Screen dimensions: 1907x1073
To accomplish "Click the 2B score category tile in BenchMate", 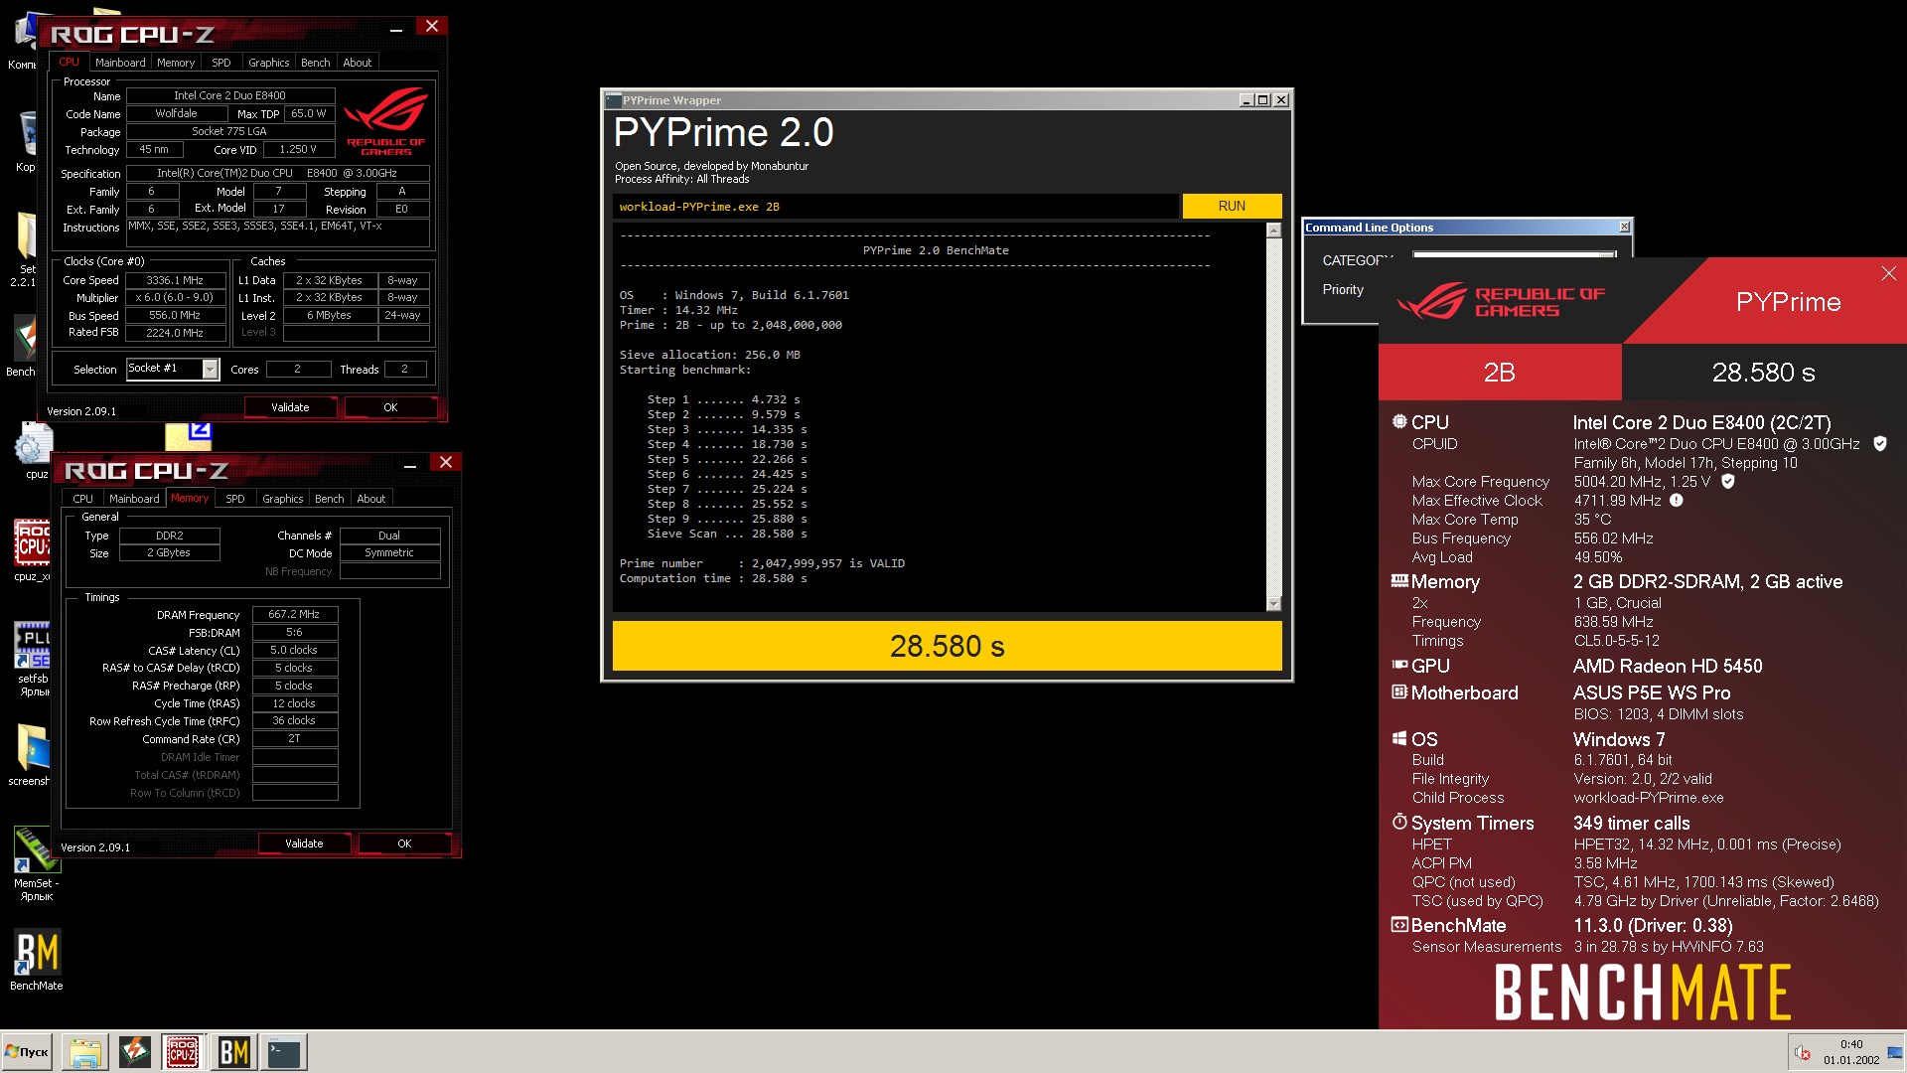I will [x=1500, y=373].
